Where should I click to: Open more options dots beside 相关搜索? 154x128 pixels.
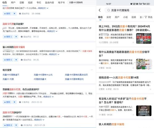(92, 70)
